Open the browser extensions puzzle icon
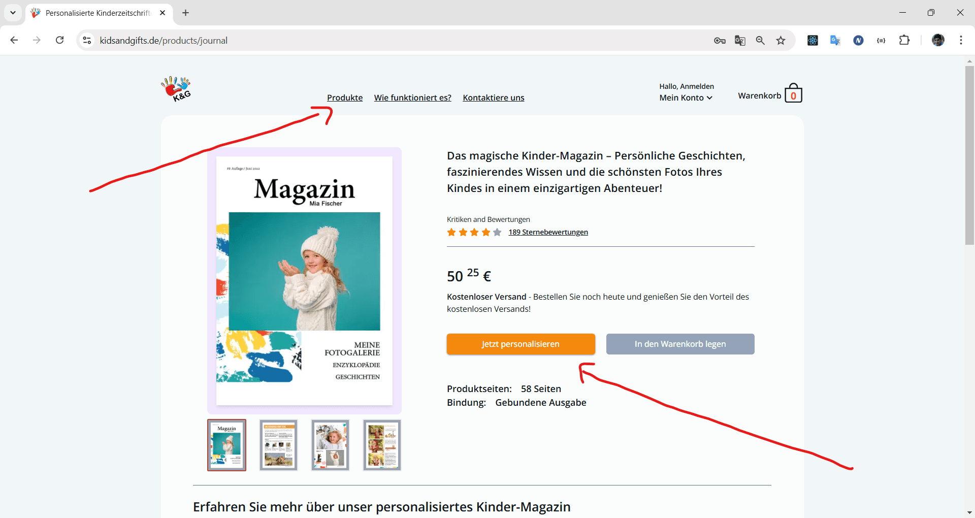This screenshot has width=975, height=518. [x=904, y=40]
